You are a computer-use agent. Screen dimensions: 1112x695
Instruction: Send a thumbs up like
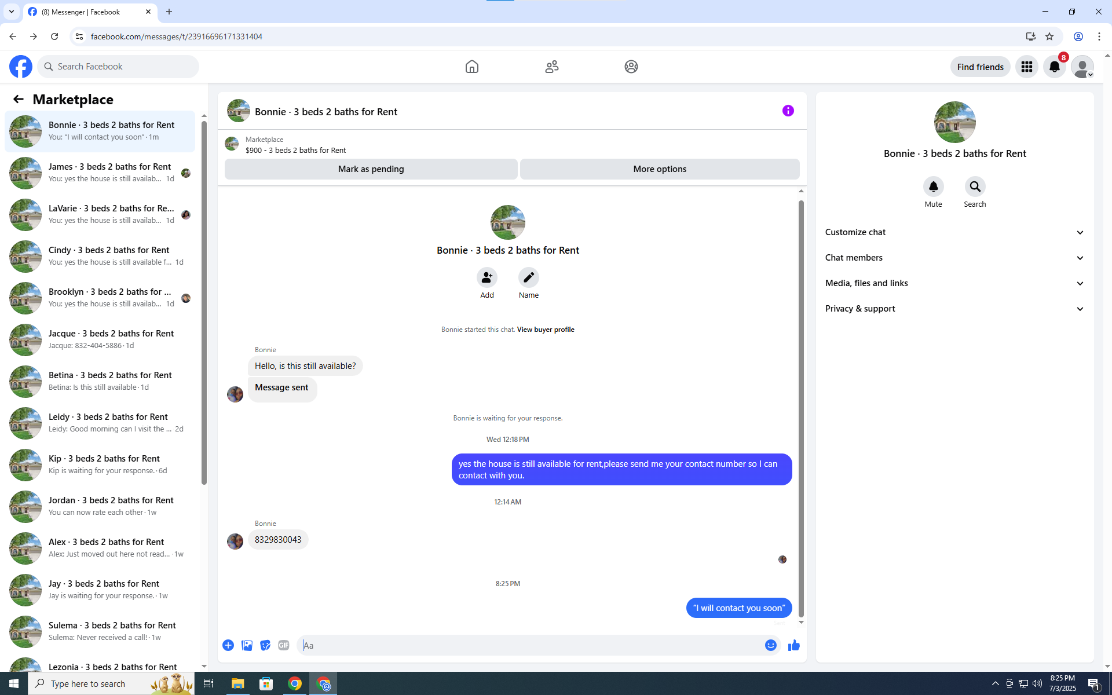point(793,645)
